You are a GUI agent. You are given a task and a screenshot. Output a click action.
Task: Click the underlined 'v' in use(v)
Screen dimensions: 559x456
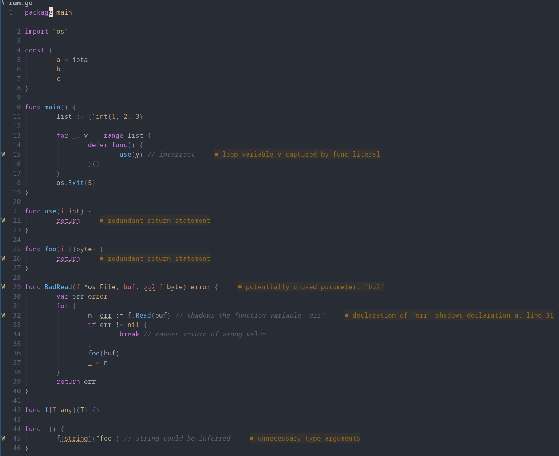click(137, 154)
